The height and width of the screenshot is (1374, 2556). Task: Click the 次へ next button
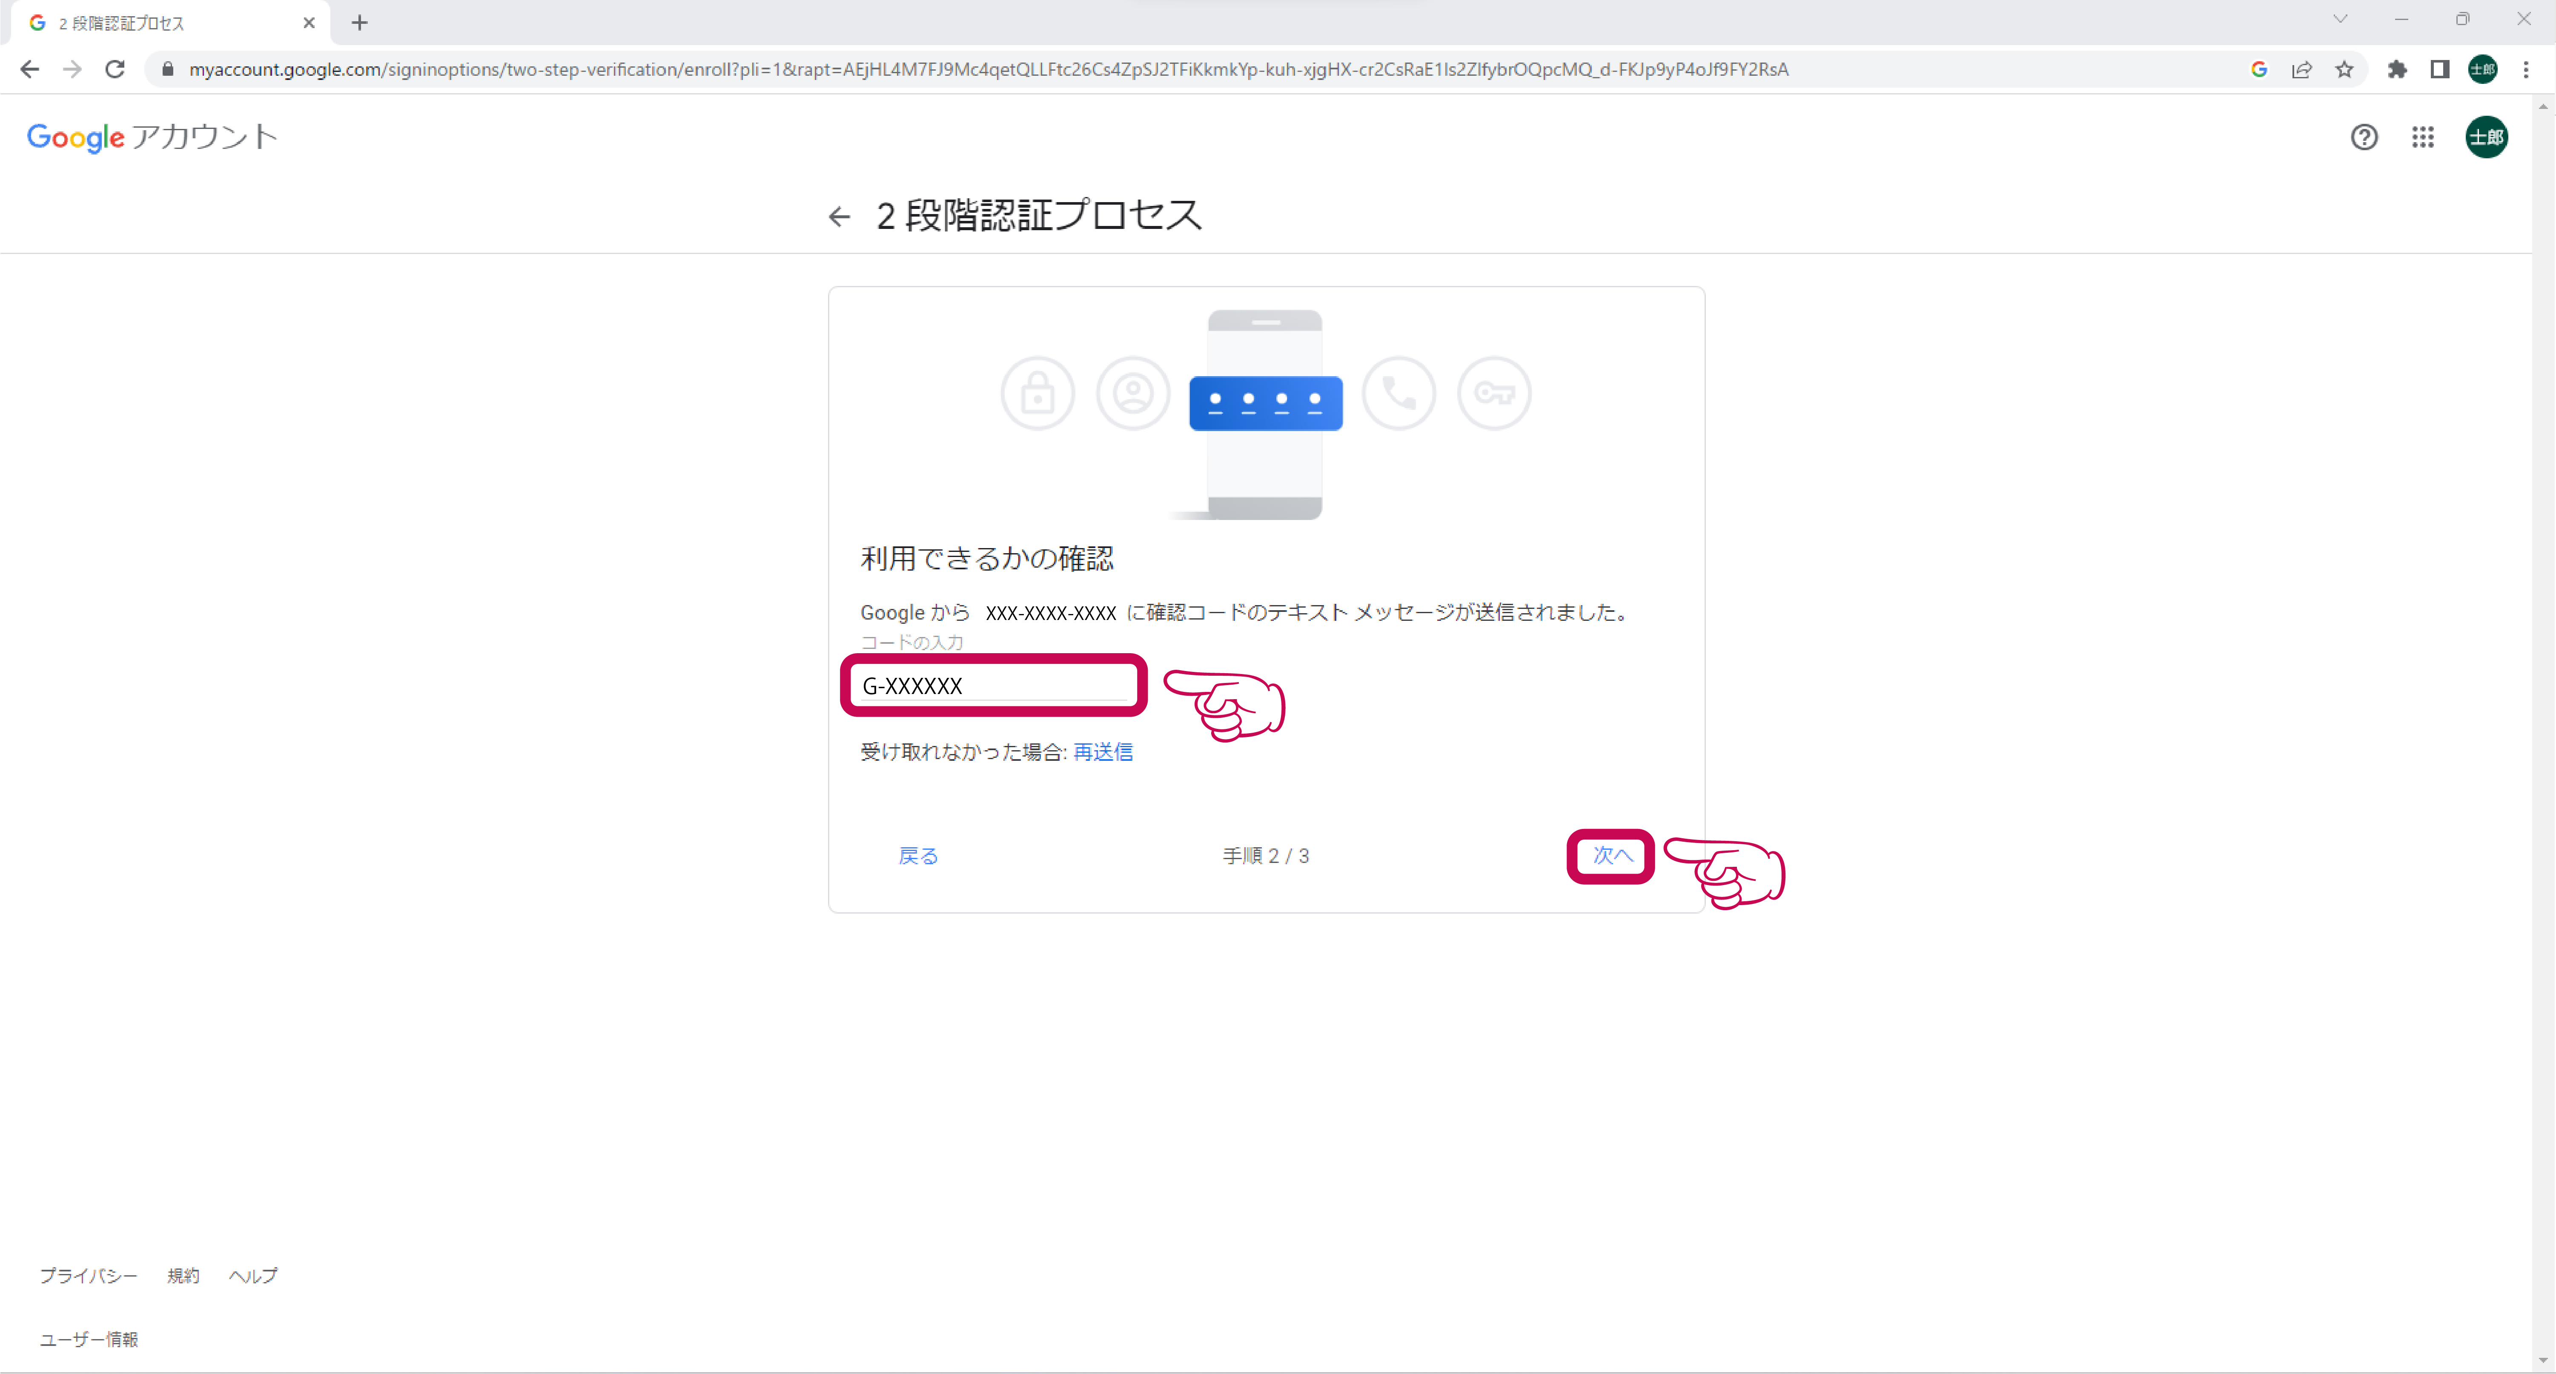click(x=1612, y=855)
